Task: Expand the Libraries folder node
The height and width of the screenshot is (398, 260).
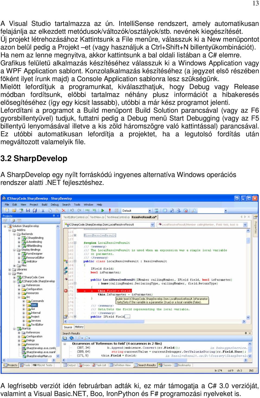Action: [10, 270]
